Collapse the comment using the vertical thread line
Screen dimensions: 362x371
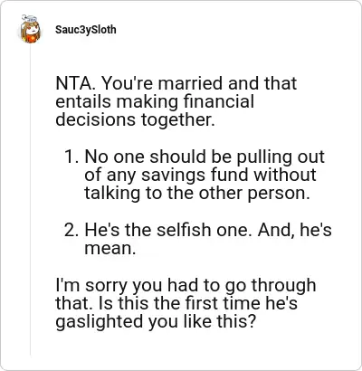(x=30, y=199)
